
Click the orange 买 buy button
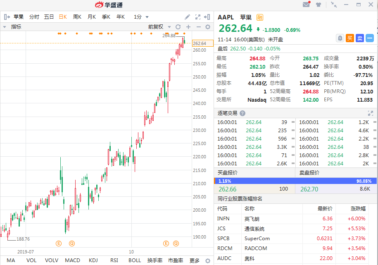pyautogui.click(x=350, y=38)
